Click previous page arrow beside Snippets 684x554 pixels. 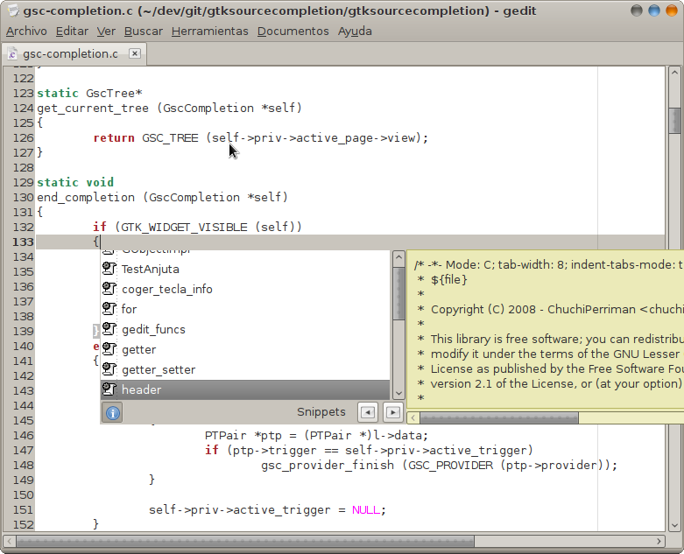pyautogui.click(x=369, y=412)
